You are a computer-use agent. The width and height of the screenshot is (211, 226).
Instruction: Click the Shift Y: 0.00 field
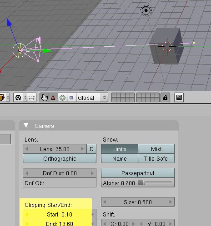(156, 223)
